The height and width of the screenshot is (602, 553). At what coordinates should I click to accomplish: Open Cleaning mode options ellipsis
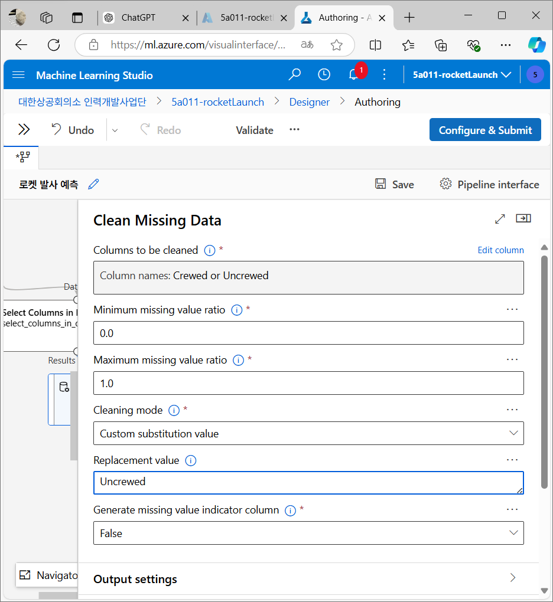pyautogui.click(x=512, y=410)
